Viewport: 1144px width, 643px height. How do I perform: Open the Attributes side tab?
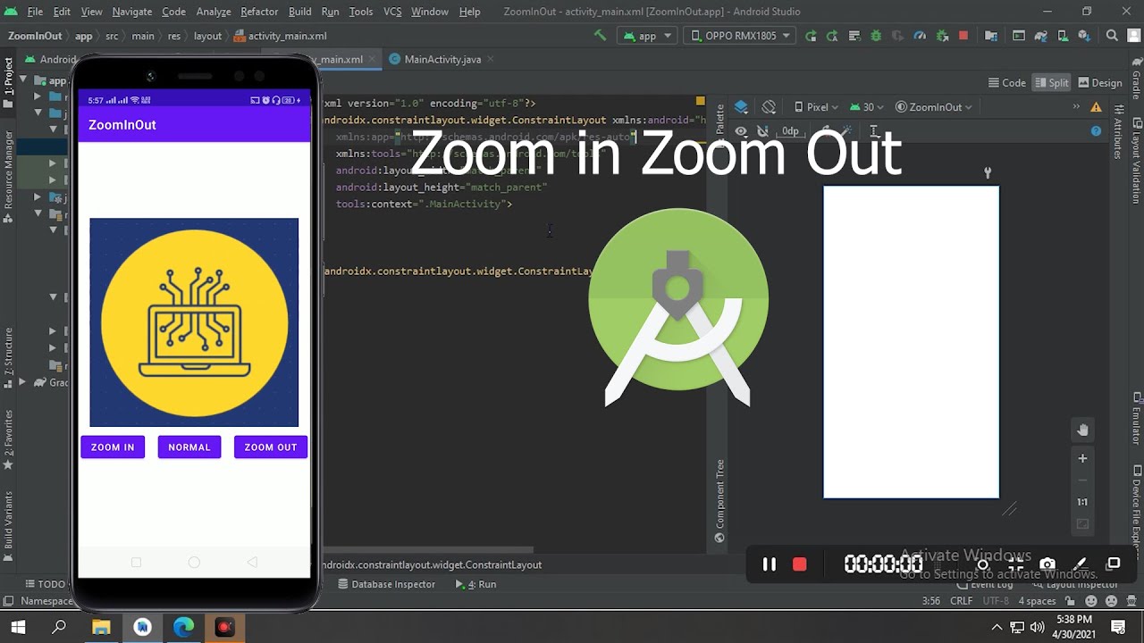coord(1117,131)
